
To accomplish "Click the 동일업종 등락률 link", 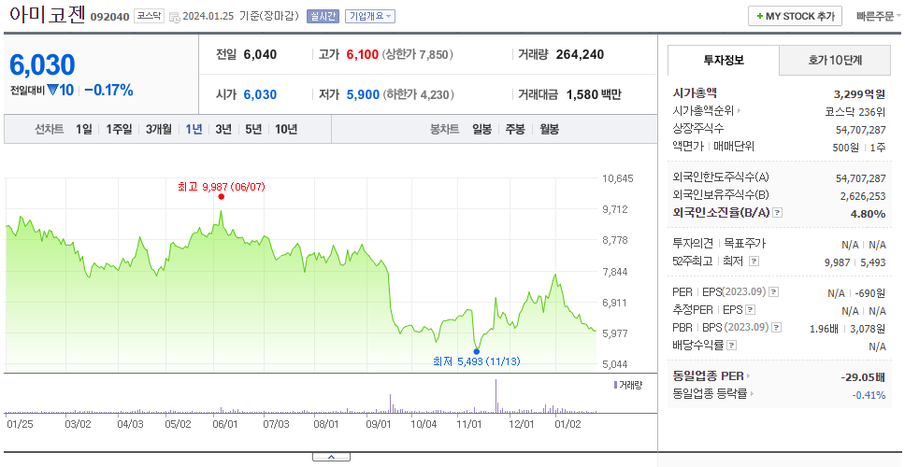I will tap(710, 394).
